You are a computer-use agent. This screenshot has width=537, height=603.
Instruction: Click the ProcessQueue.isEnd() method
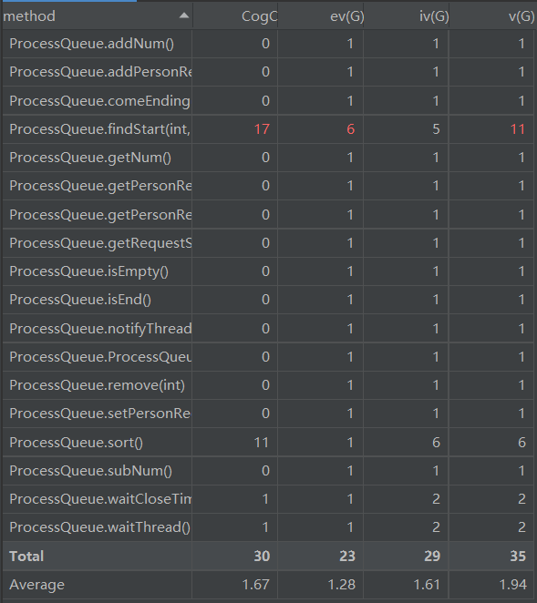(80, 300)
